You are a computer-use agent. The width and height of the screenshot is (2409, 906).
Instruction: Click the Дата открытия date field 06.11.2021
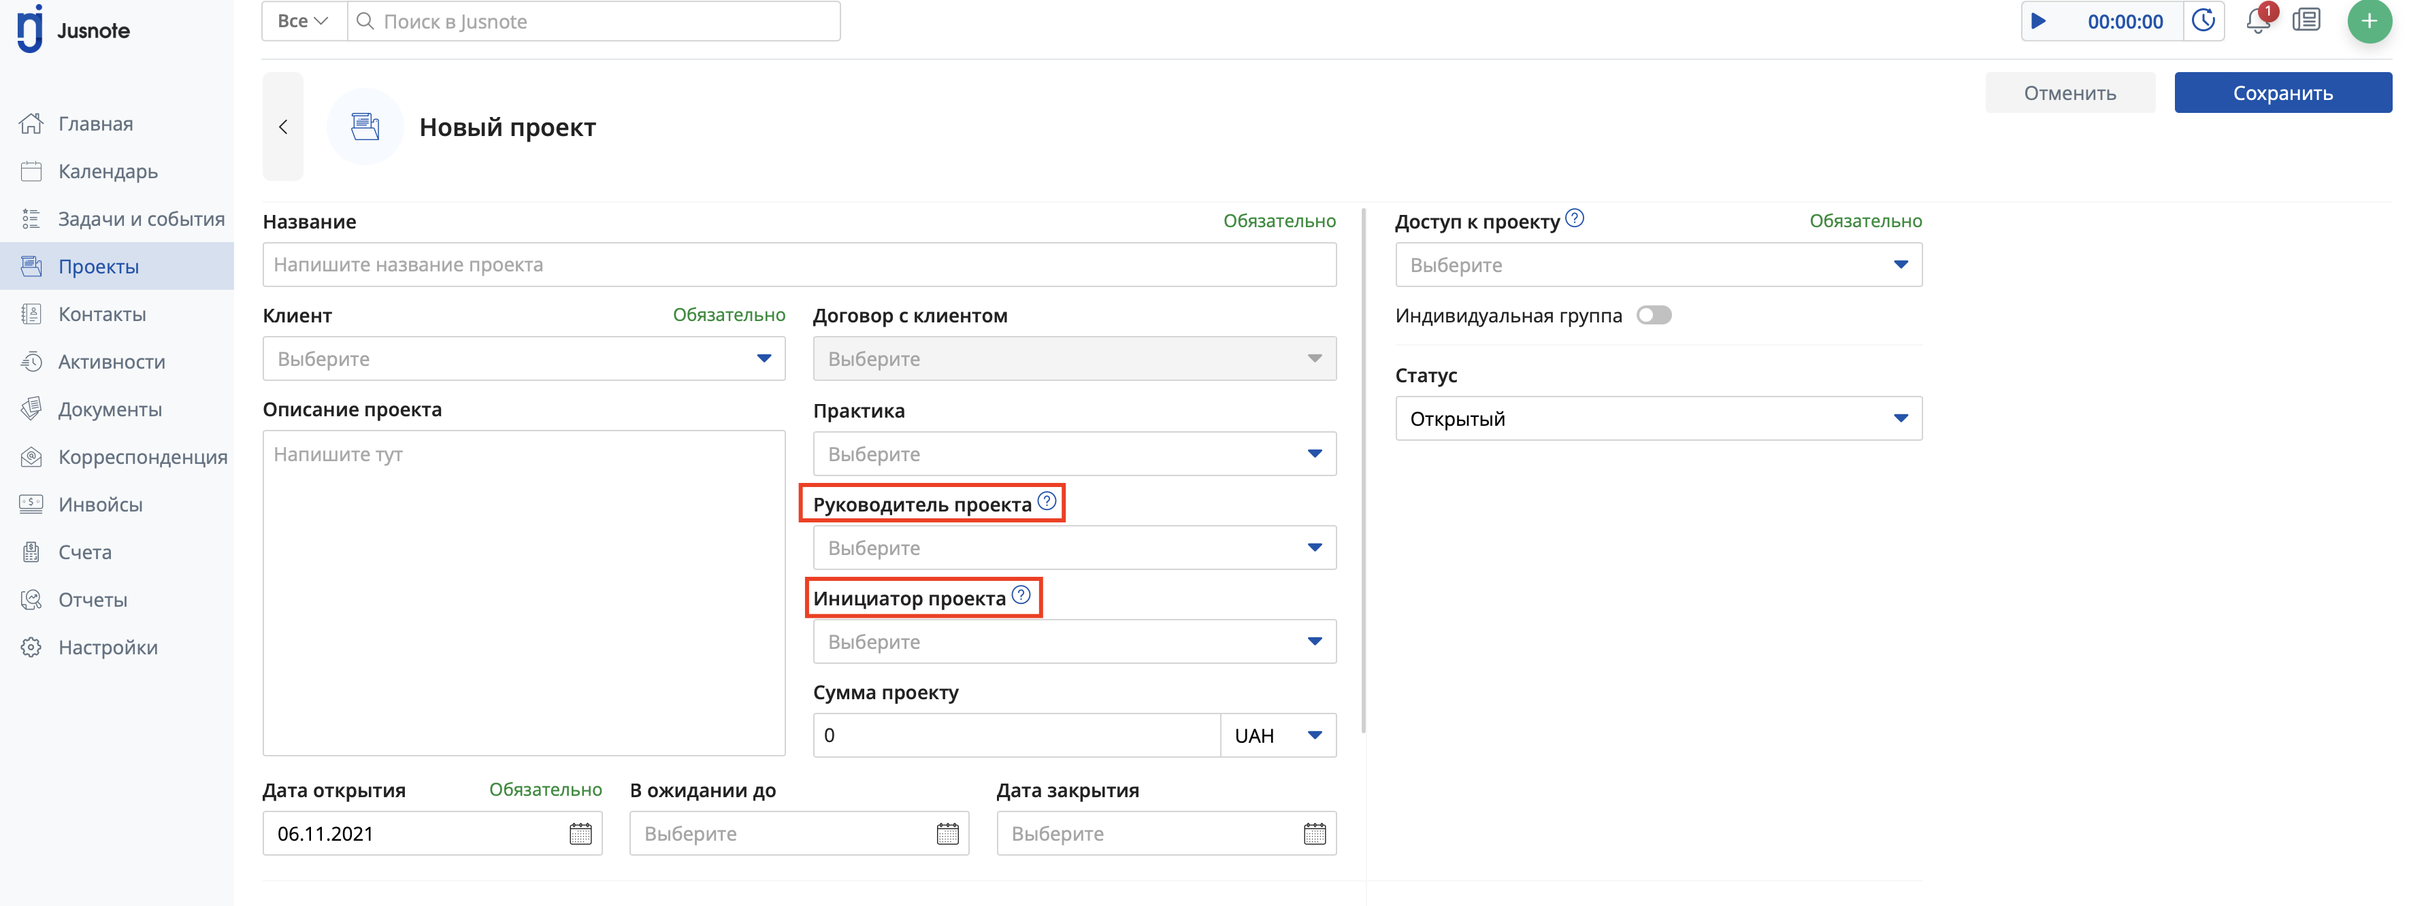[x=432, y=833]
